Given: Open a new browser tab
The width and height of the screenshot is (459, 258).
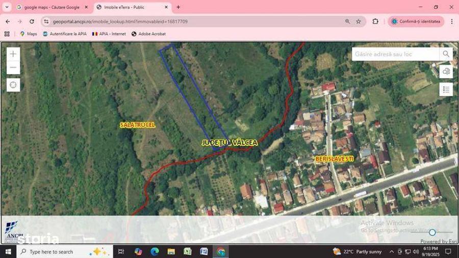Looking at the screenshot, I should (x=178, y=7).
